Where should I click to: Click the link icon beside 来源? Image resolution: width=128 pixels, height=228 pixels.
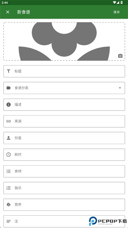tap(9, 121)
